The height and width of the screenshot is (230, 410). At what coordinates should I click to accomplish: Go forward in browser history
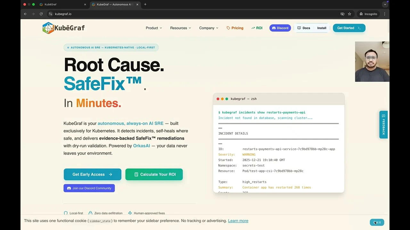(33, 14)
